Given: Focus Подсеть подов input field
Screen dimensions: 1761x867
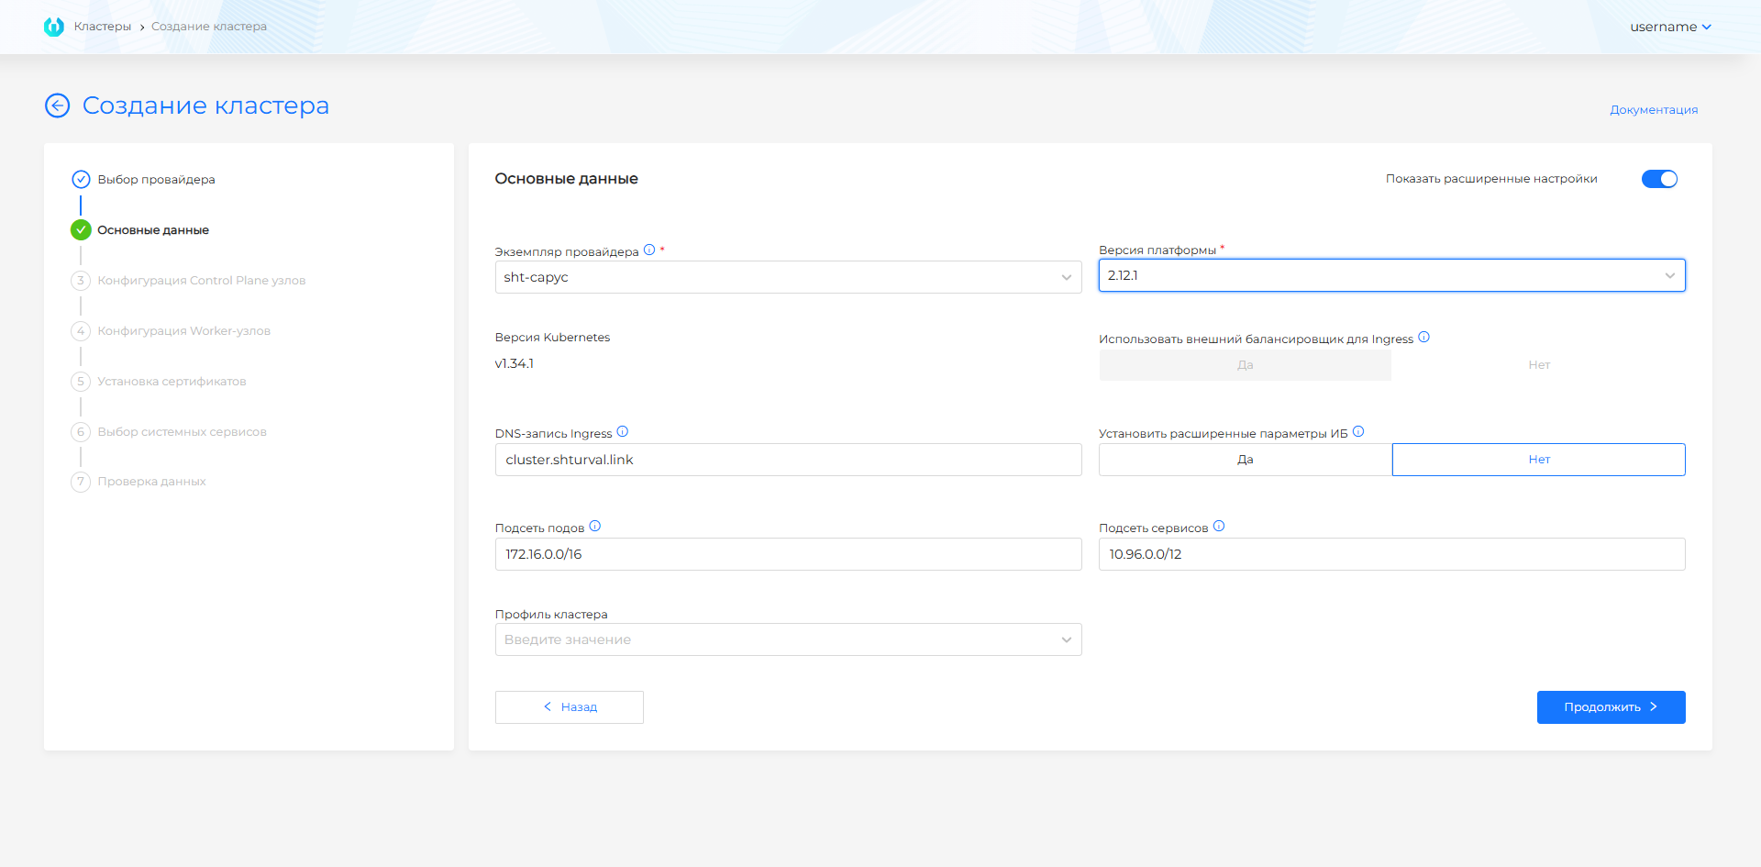Looking at the screenshot, I should [788, 554].
